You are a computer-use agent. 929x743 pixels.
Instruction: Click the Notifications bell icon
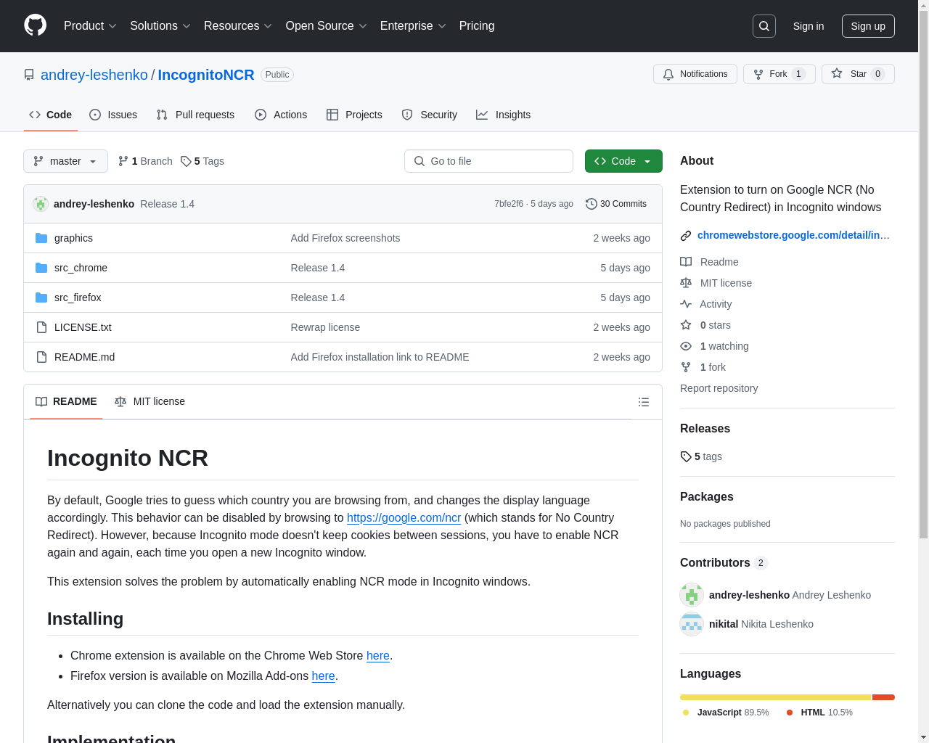click(668, 74)
